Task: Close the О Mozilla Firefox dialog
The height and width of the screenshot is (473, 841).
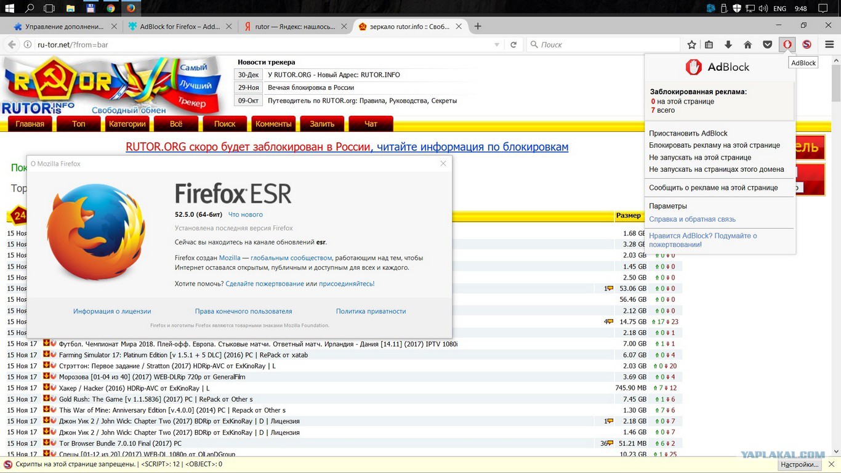Action: click(x=443, y=163)
